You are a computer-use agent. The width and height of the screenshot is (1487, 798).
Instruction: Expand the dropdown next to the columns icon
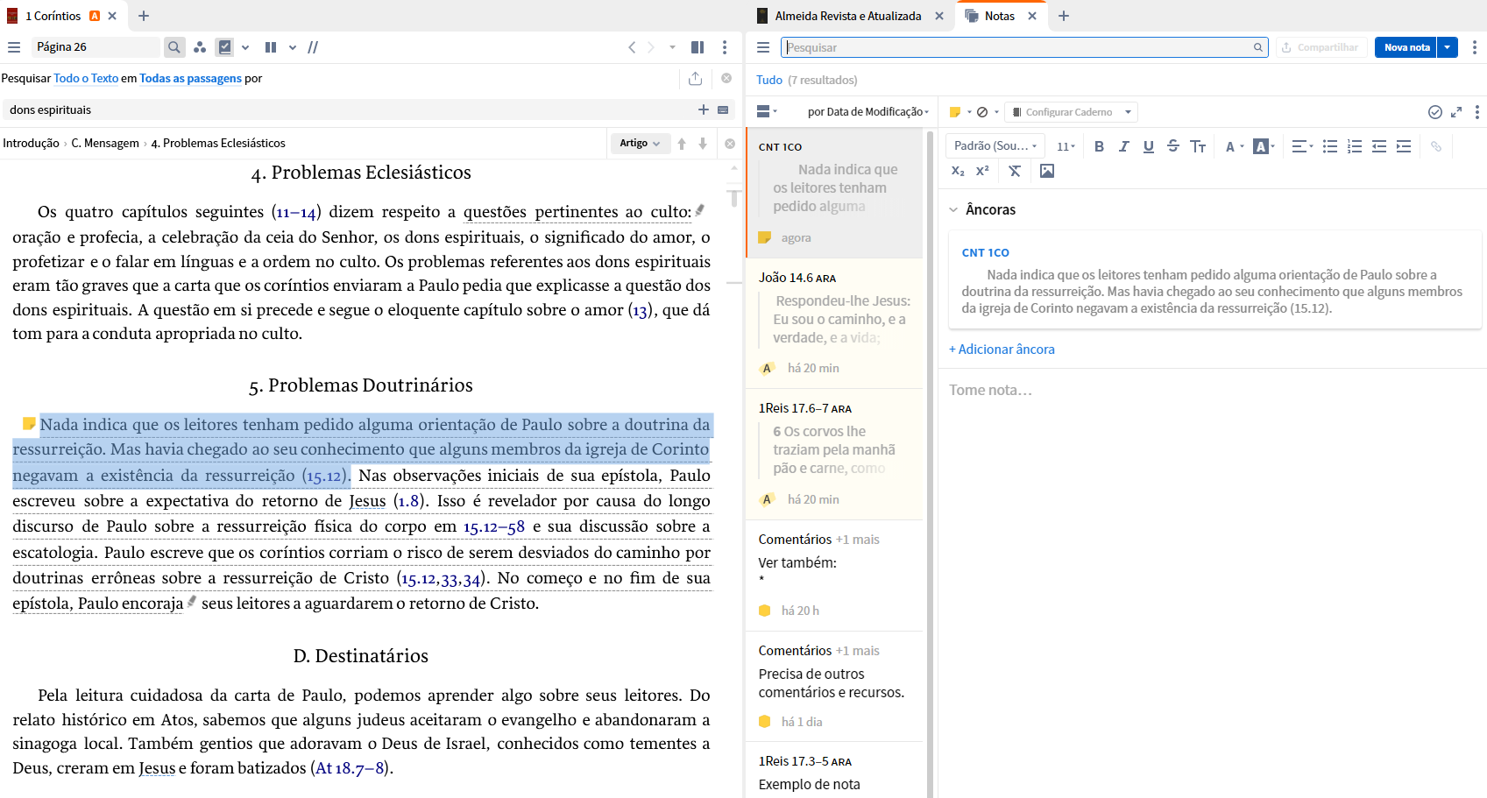coord(293,47)
